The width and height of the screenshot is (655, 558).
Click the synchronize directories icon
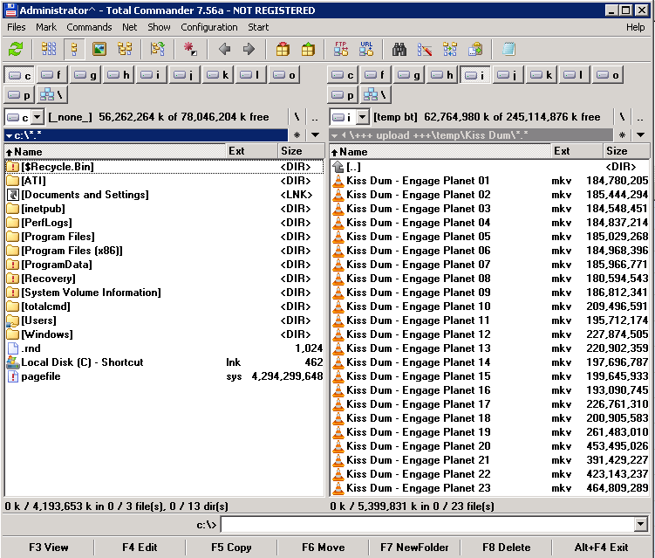(x=450, y=49)
